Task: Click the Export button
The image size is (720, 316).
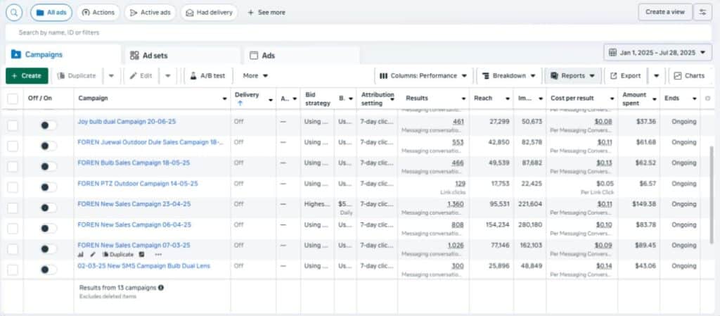Action: pyautogui.click(x=625, y=75)
